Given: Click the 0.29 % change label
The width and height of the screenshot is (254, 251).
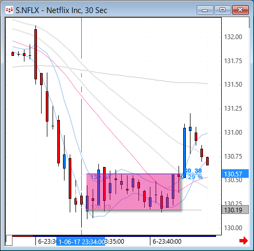Looking at the screenshot, I should pyautogui.click(x=192, y=177).
